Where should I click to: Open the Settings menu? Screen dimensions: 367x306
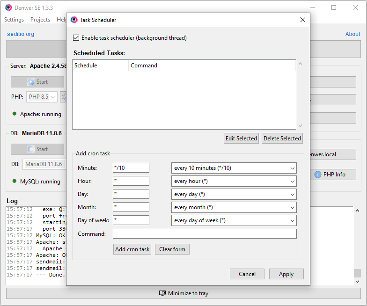14,20
